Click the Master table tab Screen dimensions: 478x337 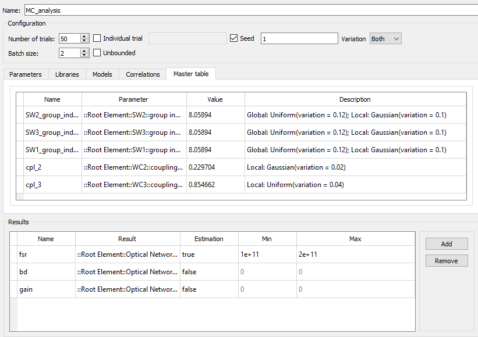[191, 74]
